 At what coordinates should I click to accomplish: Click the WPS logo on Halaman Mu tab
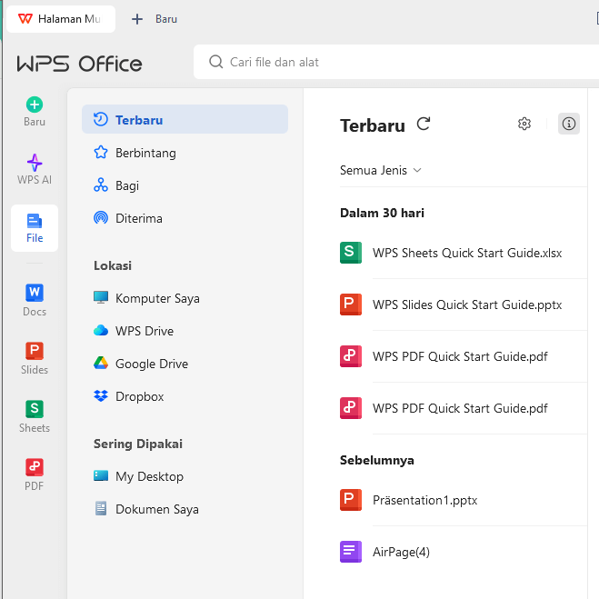click(x=25, y=19)
